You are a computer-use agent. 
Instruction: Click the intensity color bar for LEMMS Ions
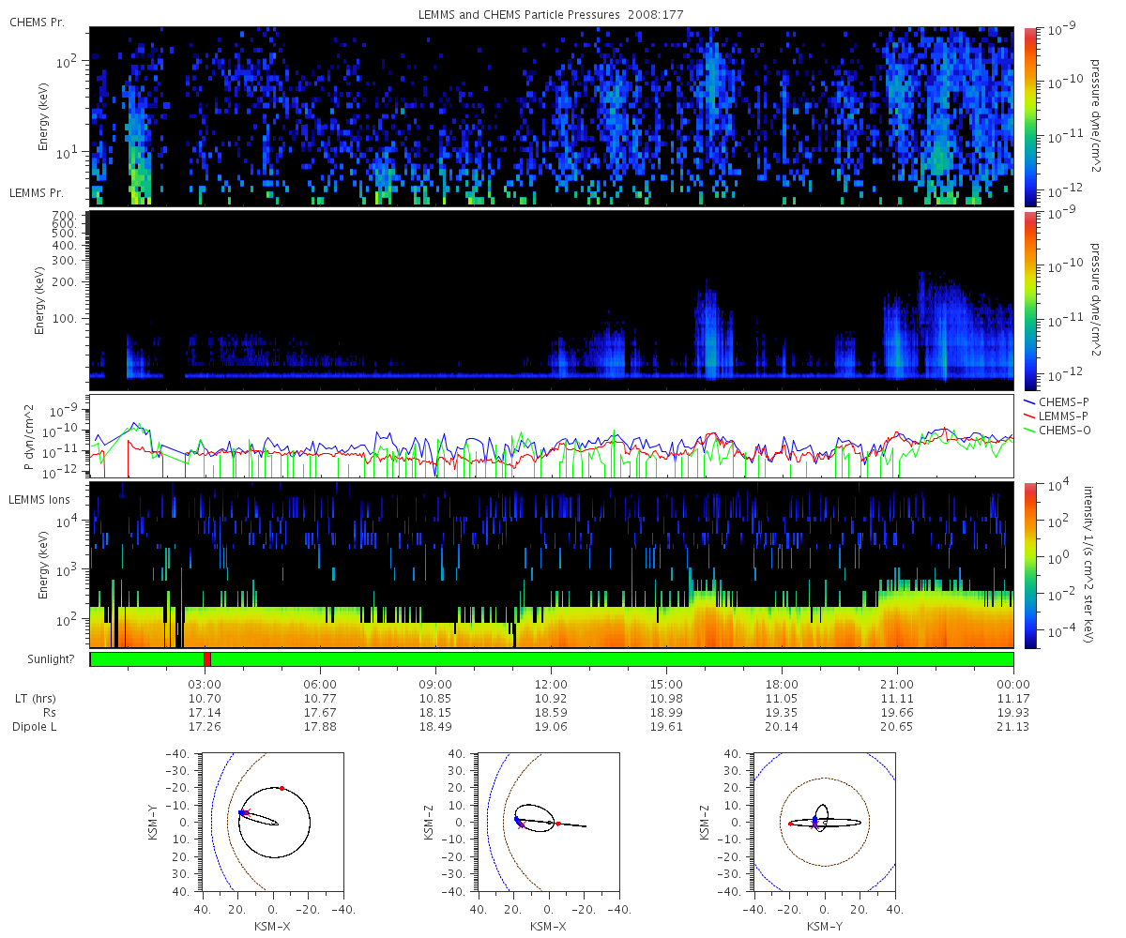[1029, 566]
